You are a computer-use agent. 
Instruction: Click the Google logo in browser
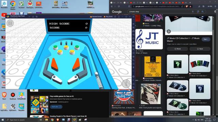pos(117,12)
